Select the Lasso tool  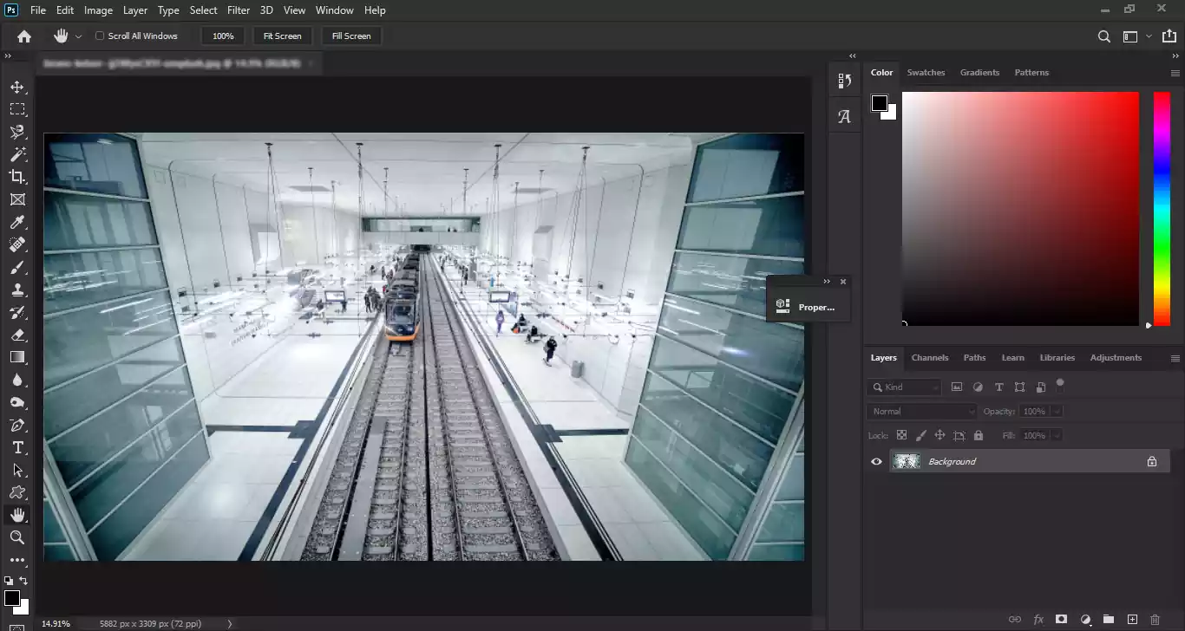pos(17,132)
